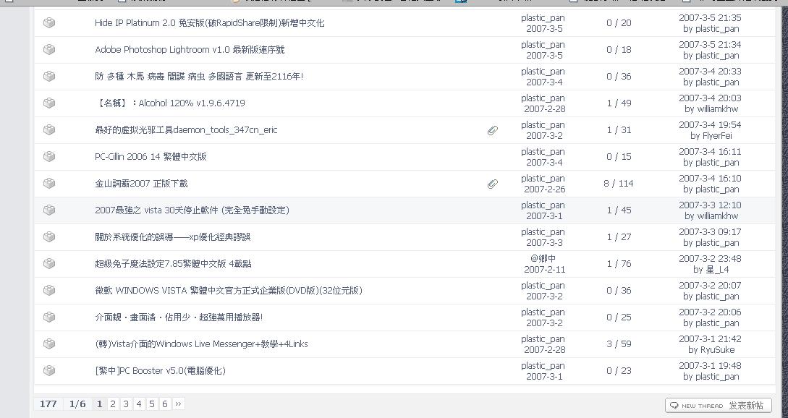
Task: Click folder icon beside PC-Cillin 2006 thread
Action: point(48,156)
